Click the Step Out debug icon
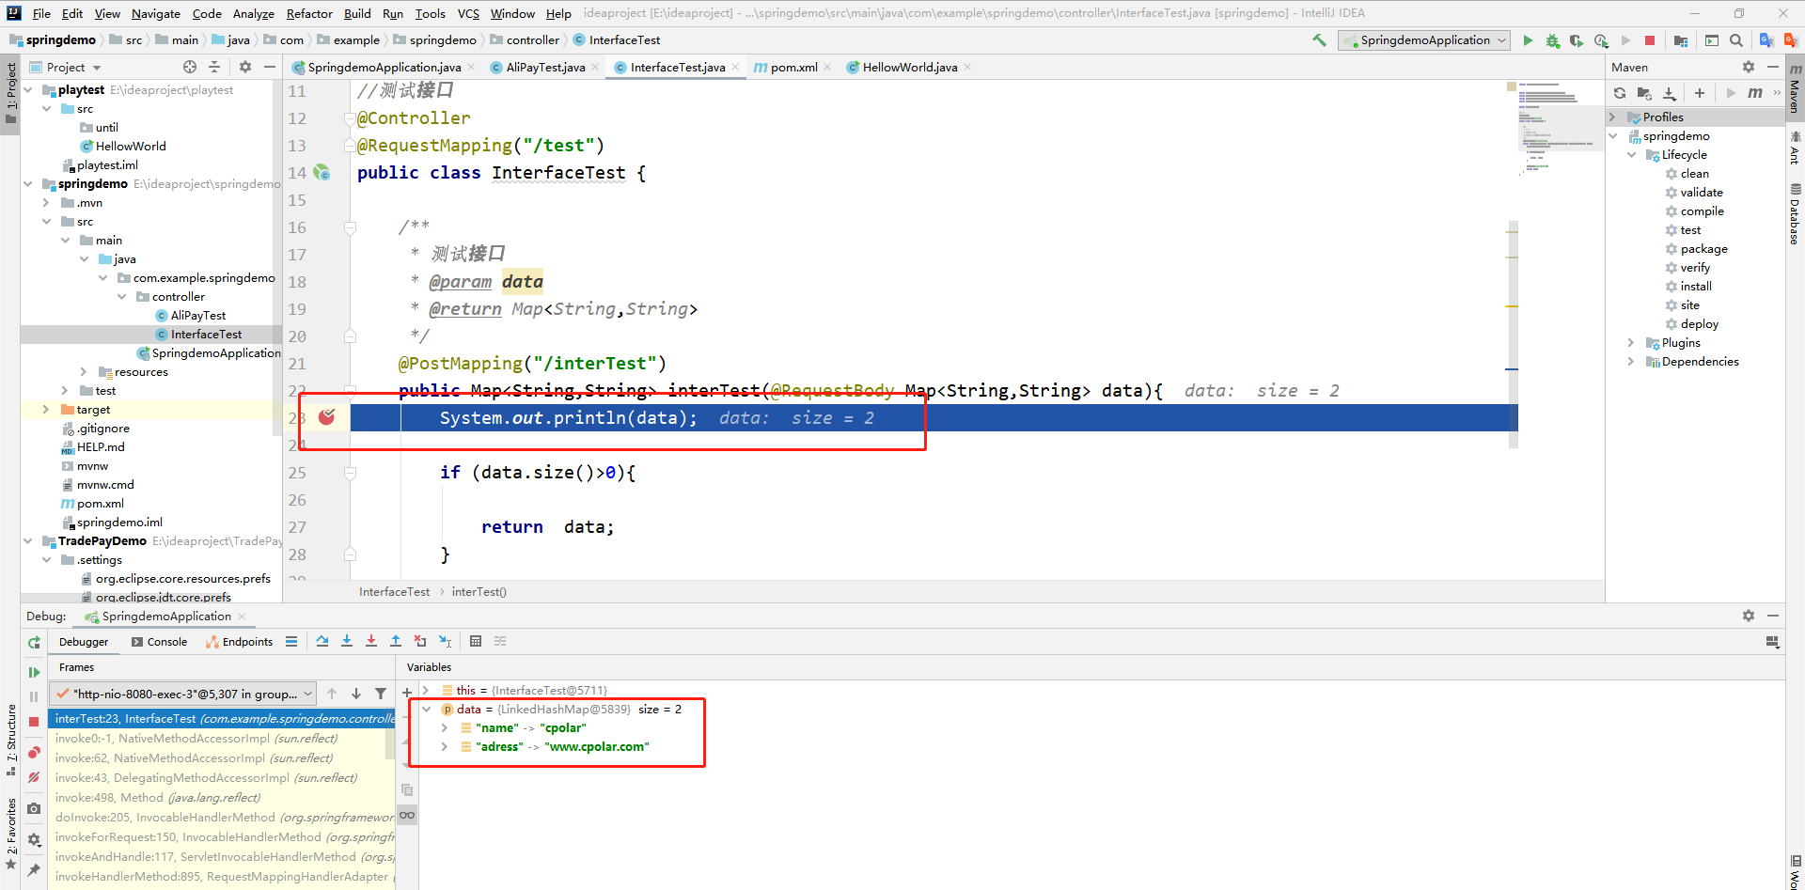 point(396,641)
